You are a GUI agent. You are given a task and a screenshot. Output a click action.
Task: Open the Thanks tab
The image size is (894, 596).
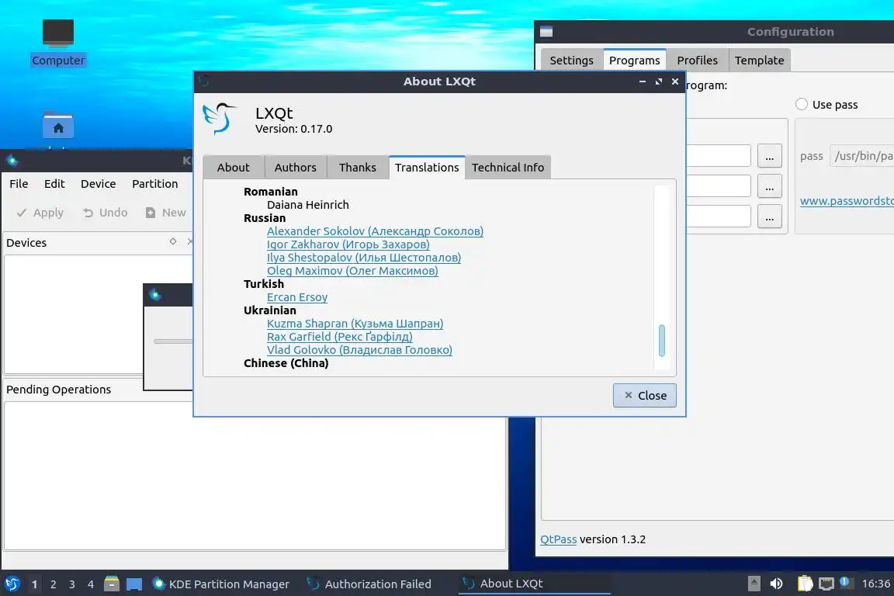pyautogui.click(x=358, y=167)
